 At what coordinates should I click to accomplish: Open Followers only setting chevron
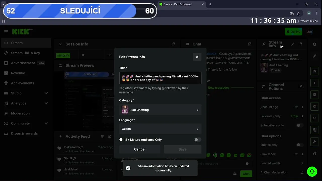(x=302, y=116)
